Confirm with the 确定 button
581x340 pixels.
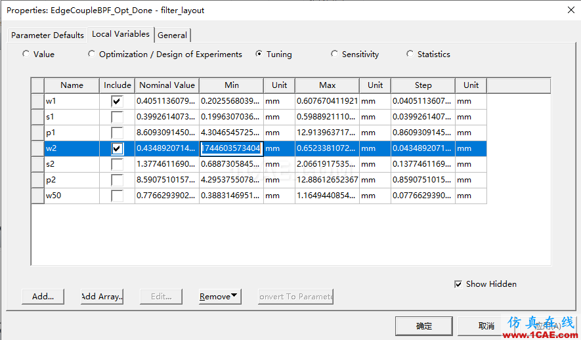[x=424, y=326]
